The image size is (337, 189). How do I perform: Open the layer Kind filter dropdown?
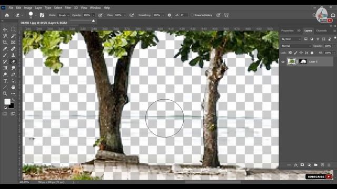(x=291, y=39)
